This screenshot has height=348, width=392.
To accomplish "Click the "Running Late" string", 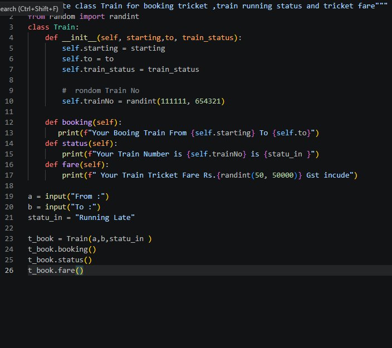I will point(105,218).
